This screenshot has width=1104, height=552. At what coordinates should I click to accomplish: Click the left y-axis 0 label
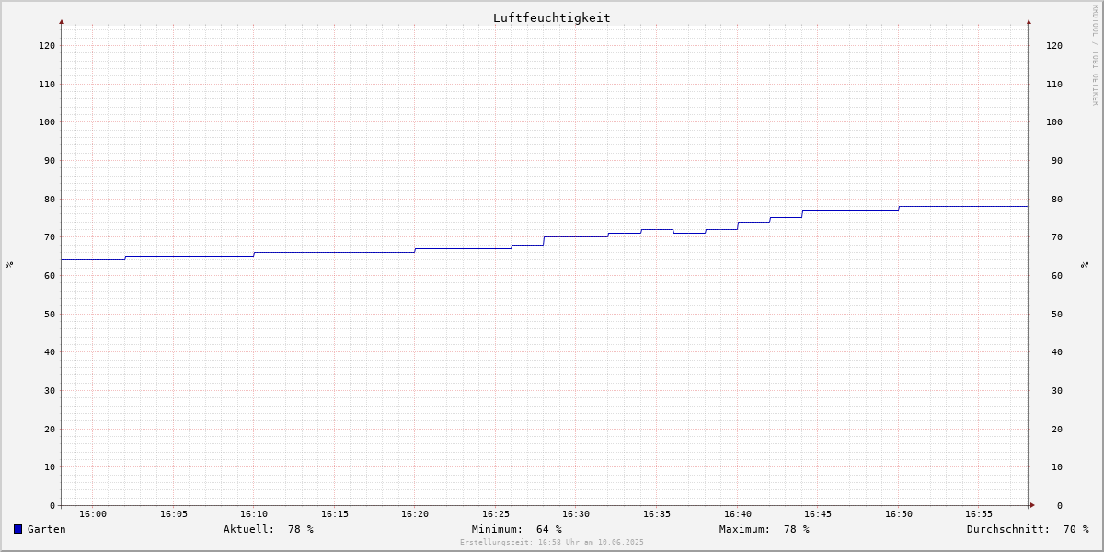tap(52, 505)
